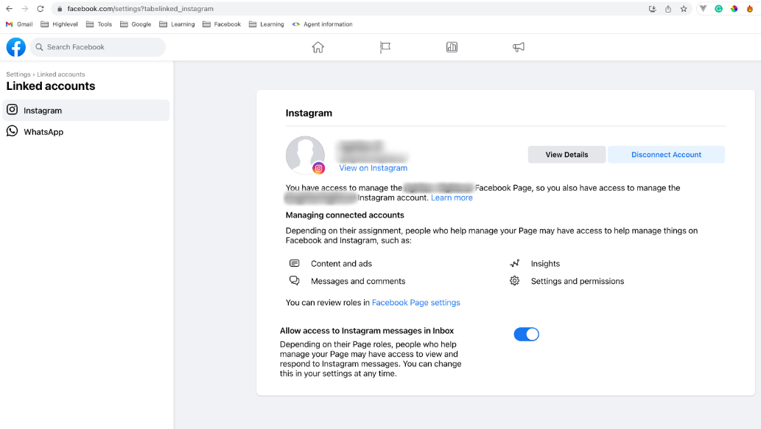Select Instagram in Linked accounts sidebar

86,111
